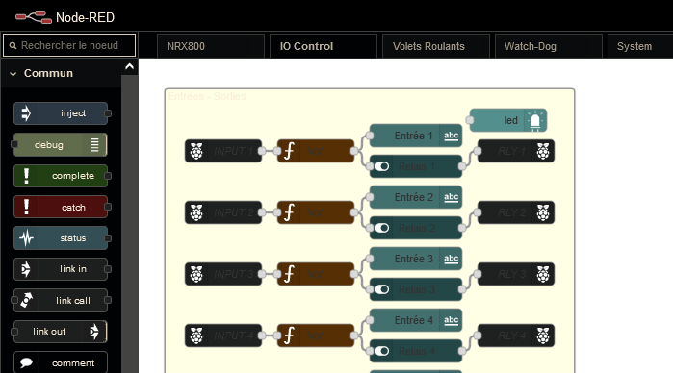Select the status node pulse icon
The height and width of the screenshot is (373, 673).
[x=26, y=238]
